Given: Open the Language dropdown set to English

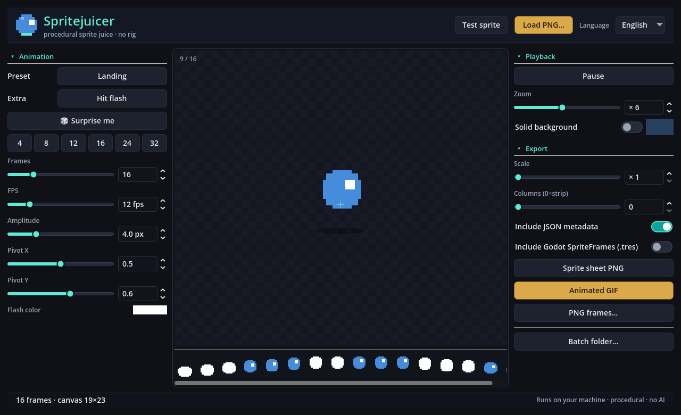Looking at the screenshot, I should tap(640, 25).
